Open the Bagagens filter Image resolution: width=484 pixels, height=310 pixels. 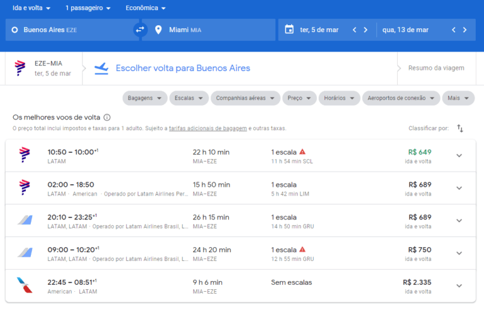144,98
